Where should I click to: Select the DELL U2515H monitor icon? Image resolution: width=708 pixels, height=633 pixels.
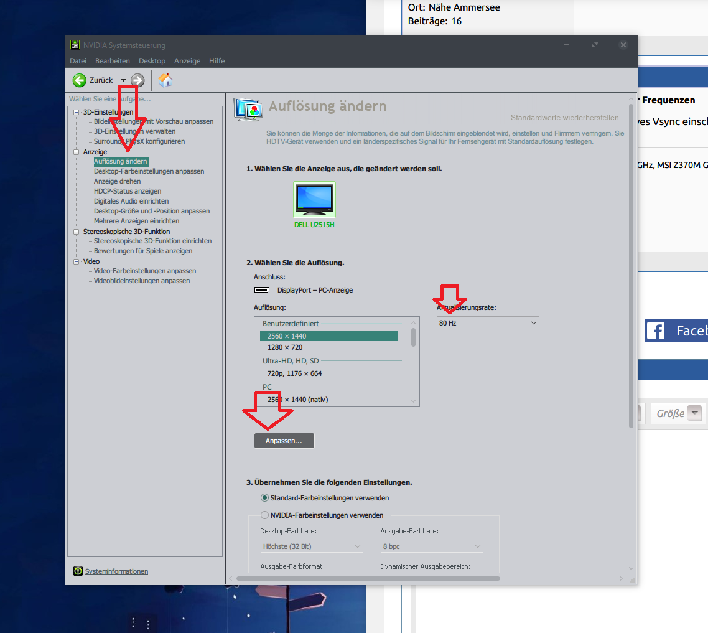314,200
